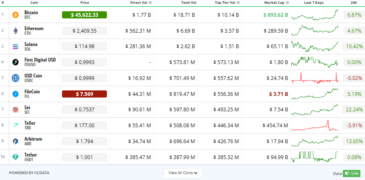The height and width of the screenshot is (180, 365).
Task: Open the Ethereum 7-day sparkline chart
Action: (314, 31)
